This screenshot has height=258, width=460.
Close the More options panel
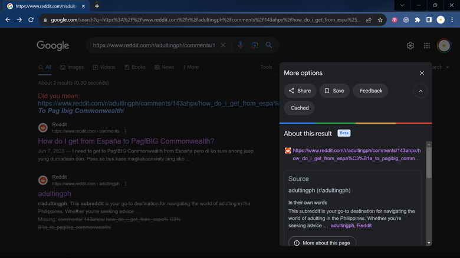click(422, 73)
